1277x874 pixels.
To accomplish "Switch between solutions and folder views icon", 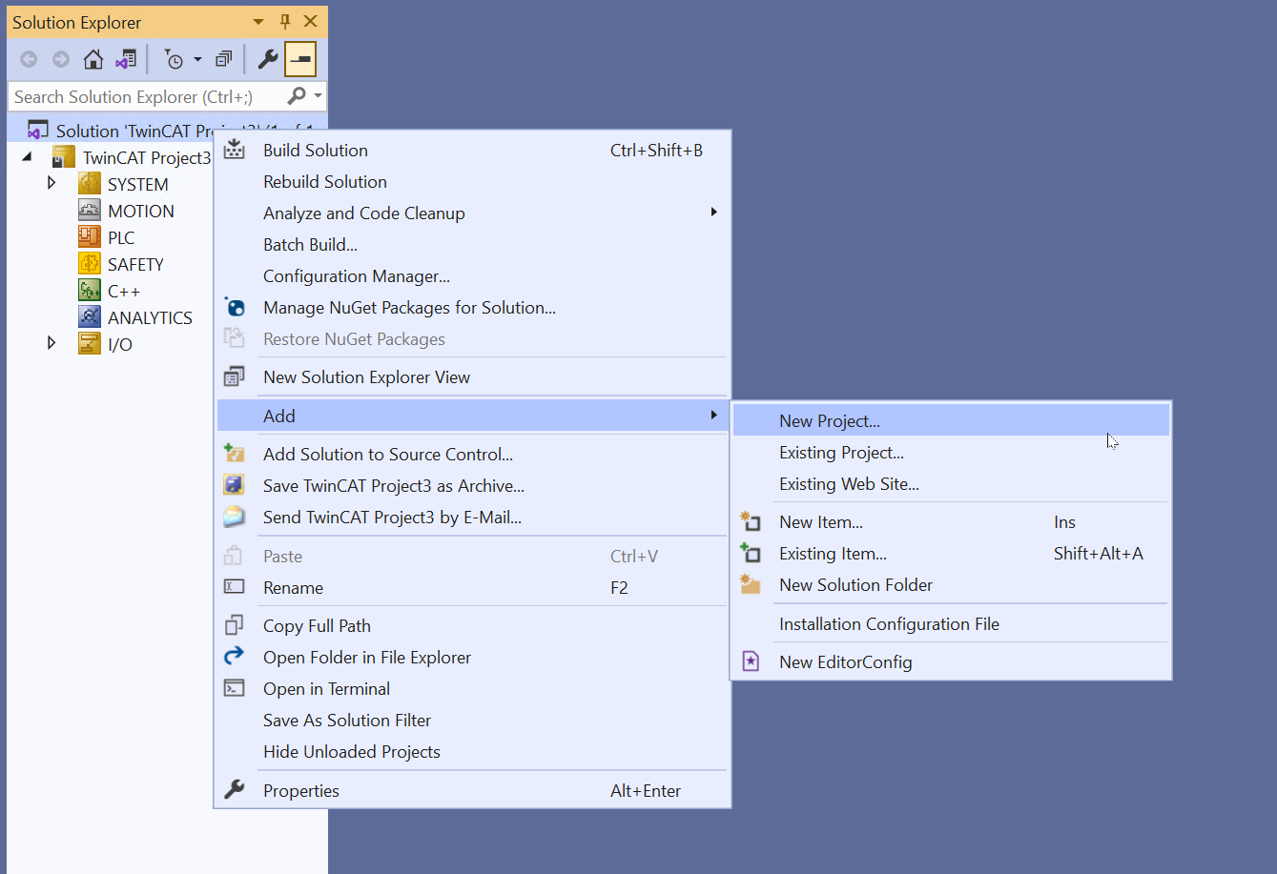I will click(126, 60).
